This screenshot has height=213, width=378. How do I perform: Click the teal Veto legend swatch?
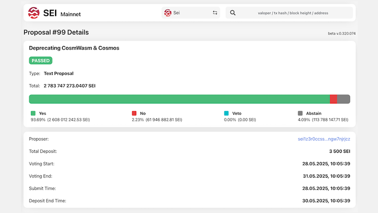pyautogui.click(x=226, y=113)
